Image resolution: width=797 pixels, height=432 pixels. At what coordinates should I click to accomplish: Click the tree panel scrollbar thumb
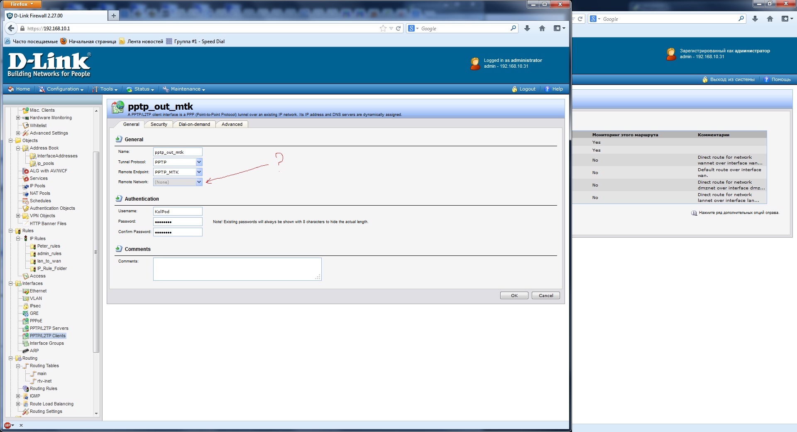click(x=96, y=252)
